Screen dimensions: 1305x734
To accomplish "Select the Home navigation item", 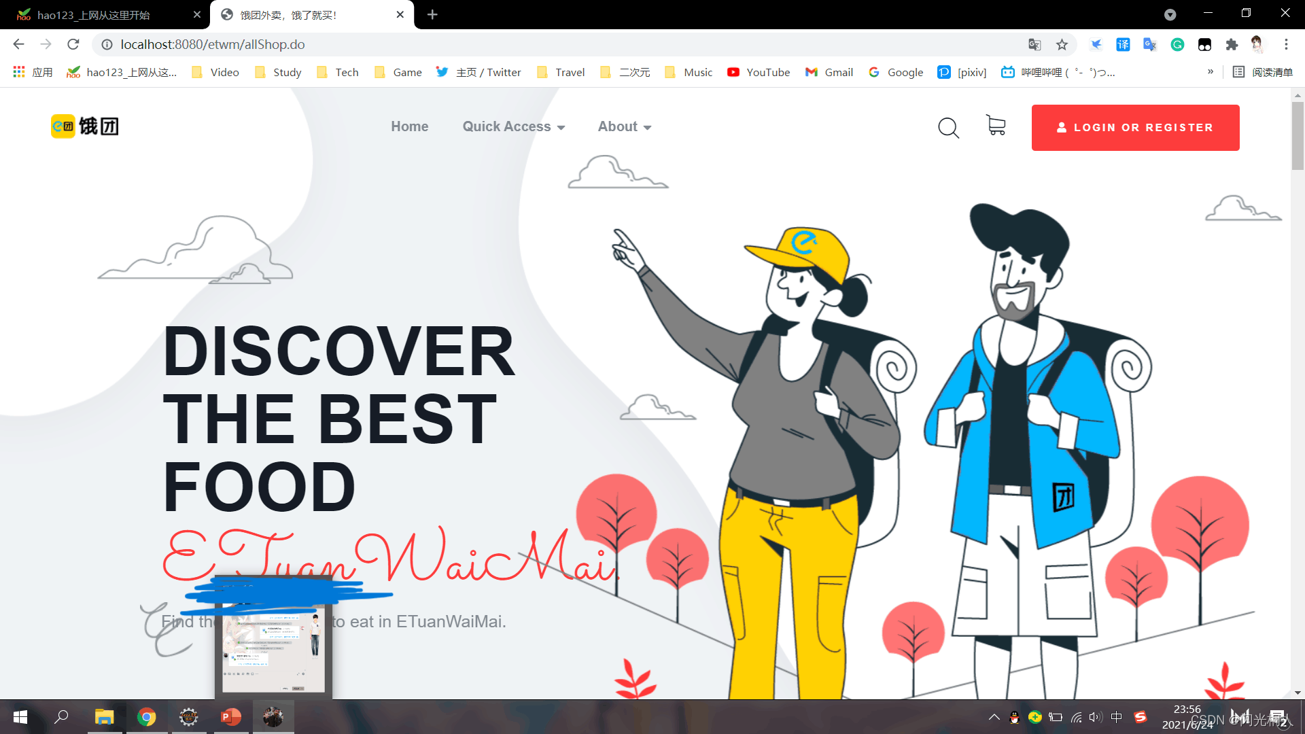I will (x=409, y=127).
